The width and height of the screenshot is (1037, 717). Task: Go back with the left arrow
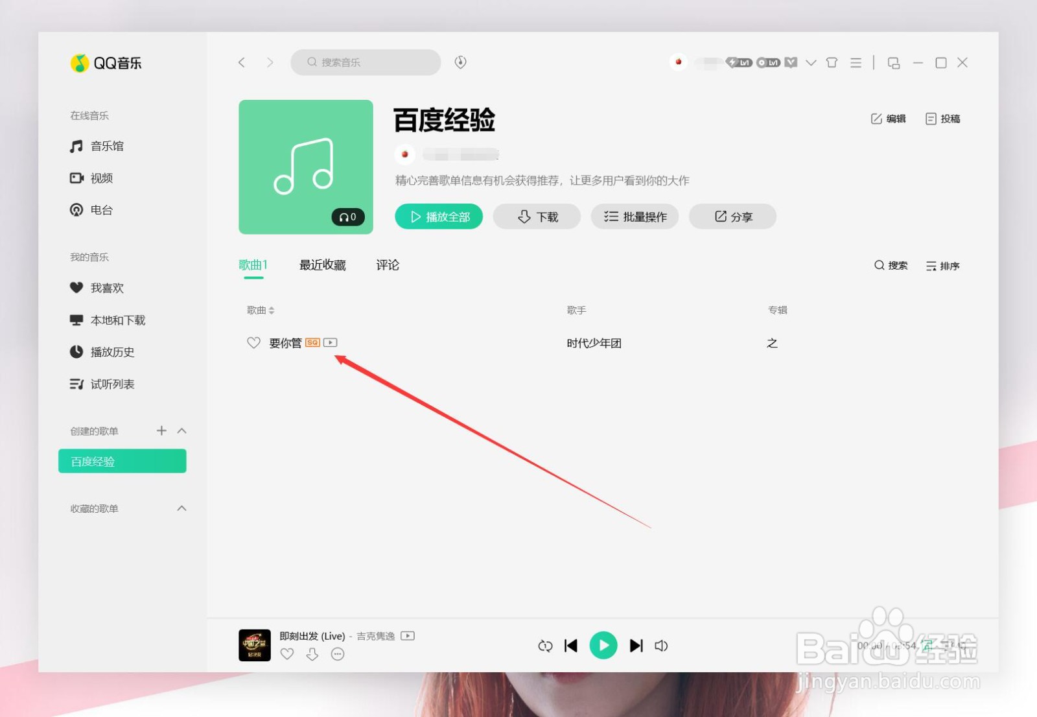(242, 62)
